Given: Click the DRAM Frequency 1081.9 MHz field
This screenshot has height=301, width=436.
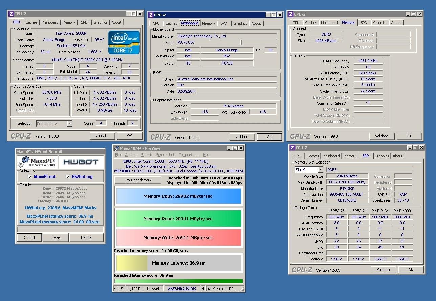Looking at the screenshot, I should click(368, 61).
